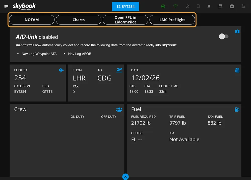Click the camera icon

[x=232, y=6]
